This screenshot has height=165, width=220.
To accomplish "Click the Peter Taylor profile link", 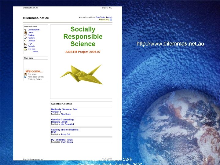I will 100,17.
